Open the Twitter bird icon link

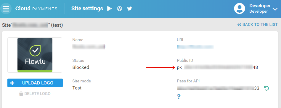[130, 9]
